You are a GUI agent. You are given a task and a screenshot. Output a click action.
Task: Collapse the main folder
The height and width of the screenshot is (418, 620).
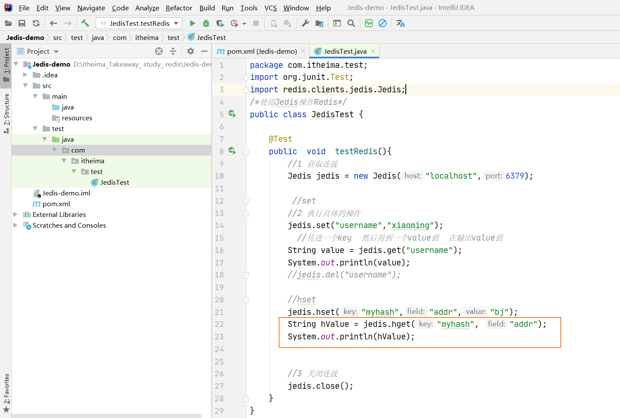click(35, 96)
